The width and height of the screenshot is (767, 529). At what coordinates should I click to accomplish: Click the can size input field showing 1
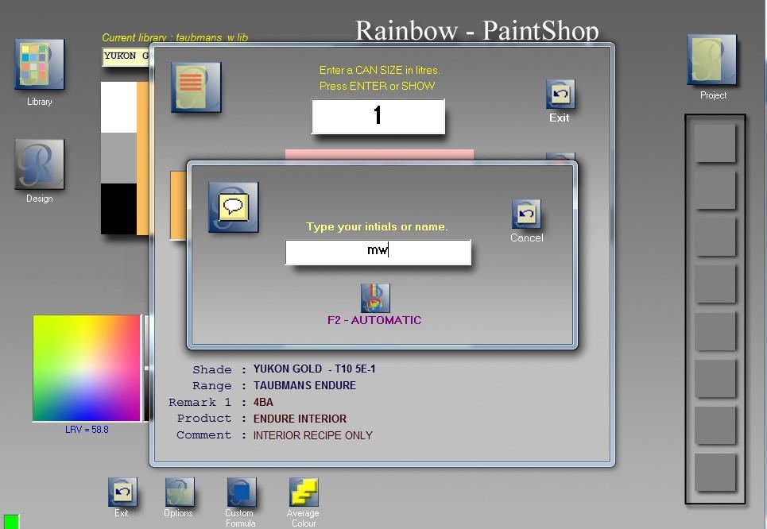[x=378, y=116]
